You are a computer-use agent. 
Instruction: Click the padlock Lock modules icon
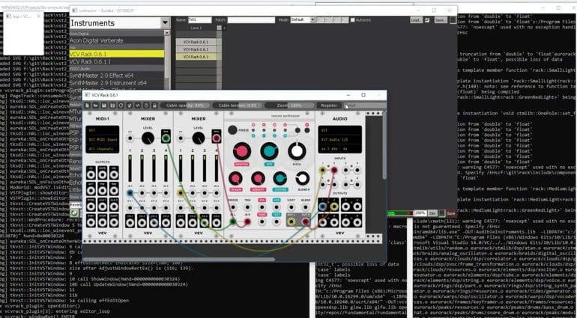154,106
